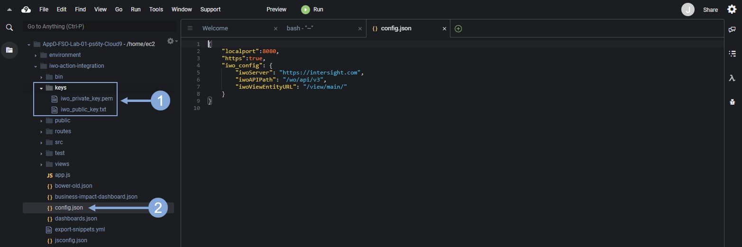Click the new tab plus icon
Viewport: 742px width, 247px height.
pyautogui.click(x=458, y=28)
